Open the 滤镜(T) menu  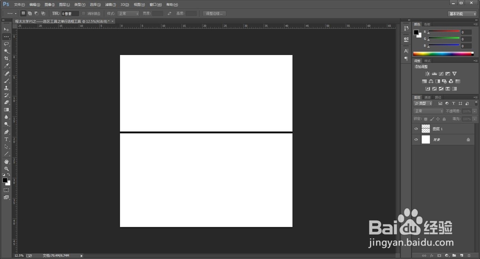coord(110,5)
